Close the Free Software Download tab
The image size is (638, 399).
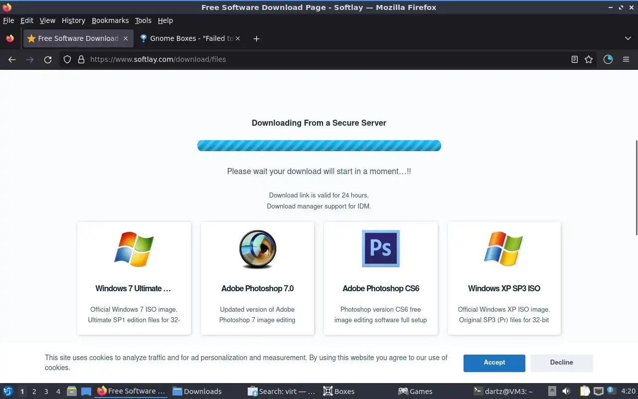click(126, 38)
